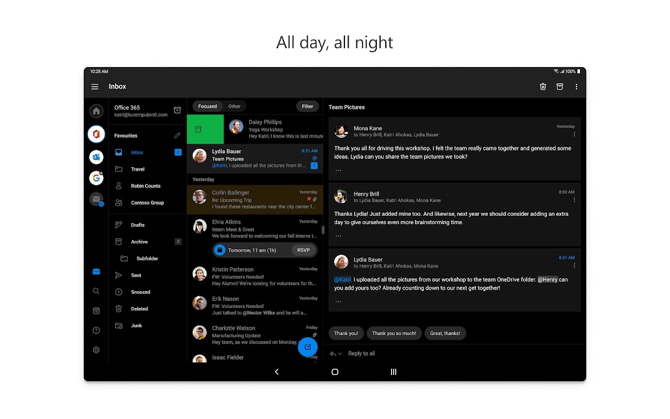The image size is (670, 419).
Task: Open the three-dot overflow menu in top bar
Action: (576, 87)
